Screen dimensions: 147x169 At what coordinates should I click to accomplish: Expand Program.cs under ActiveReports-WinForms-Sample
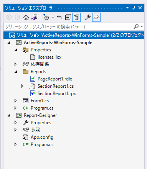point(15,108)
